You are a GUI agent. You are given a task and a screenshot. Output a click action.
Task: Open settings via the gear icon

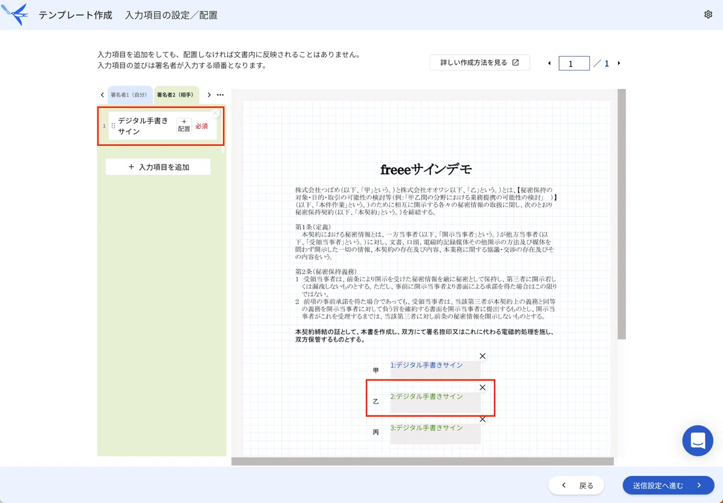(708, 15)
